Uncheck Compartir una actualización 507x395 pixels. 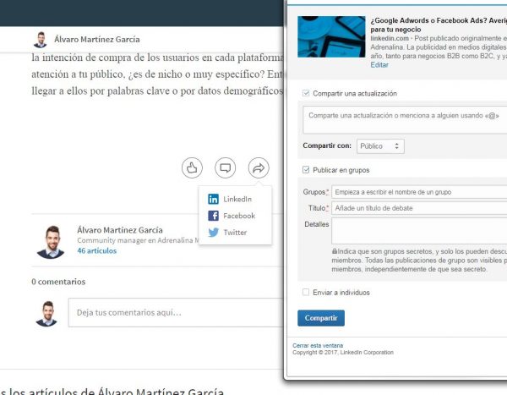(x=306, y=93)
